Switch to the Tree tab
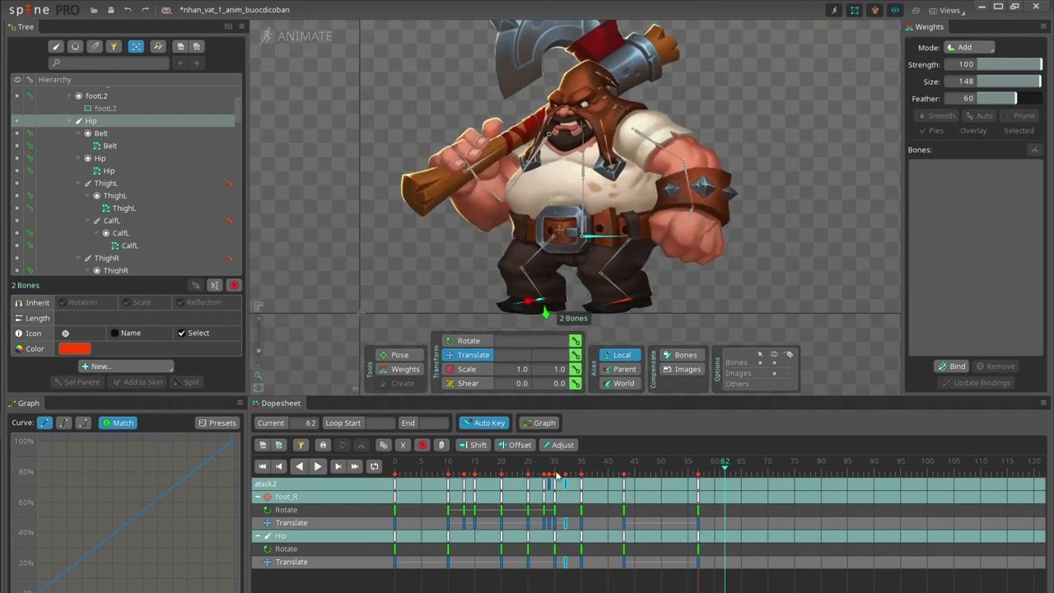 pyautogui.click(x=21, y=26)
